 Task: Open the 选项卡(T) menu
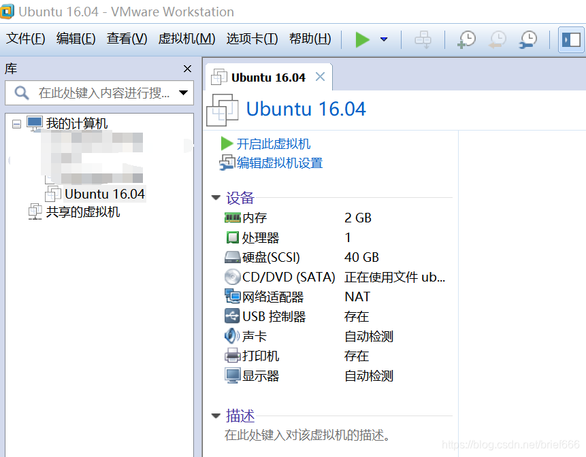coord(252,39)
